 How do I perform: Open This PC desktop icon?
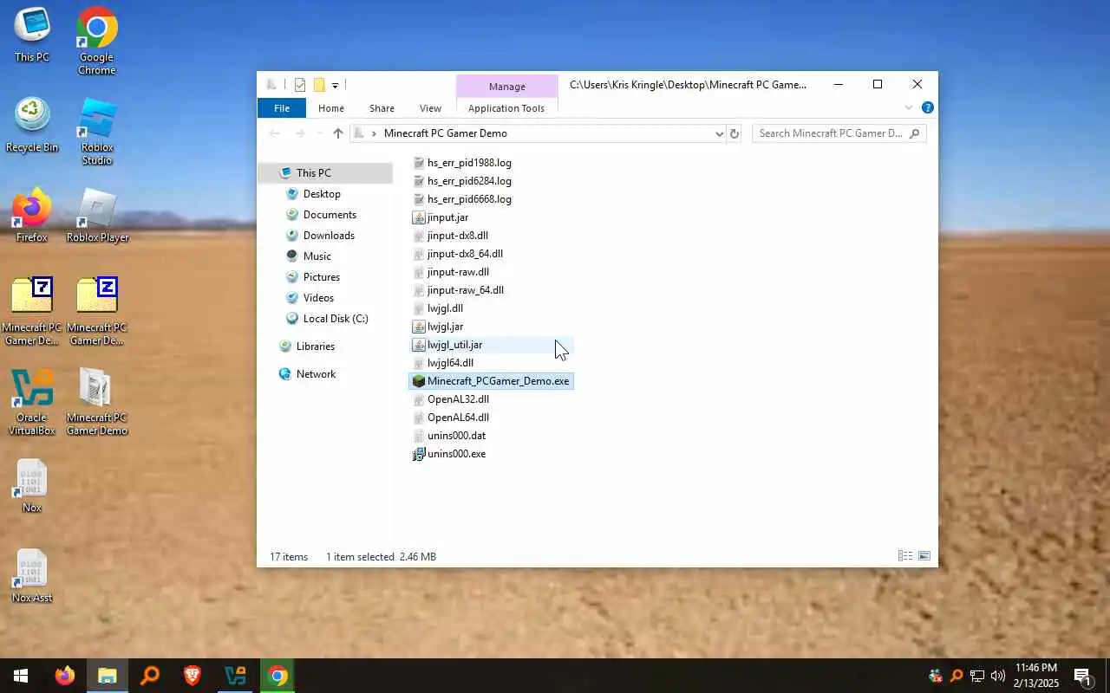click(x=32, y=36)
